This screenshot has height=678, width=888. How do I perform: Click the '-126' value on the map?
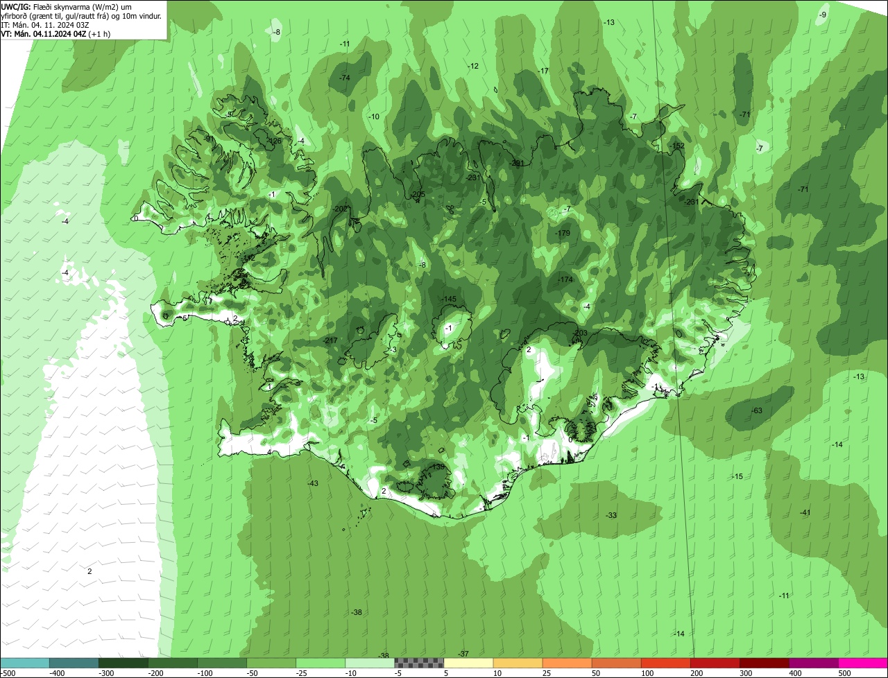pos(275,141)
